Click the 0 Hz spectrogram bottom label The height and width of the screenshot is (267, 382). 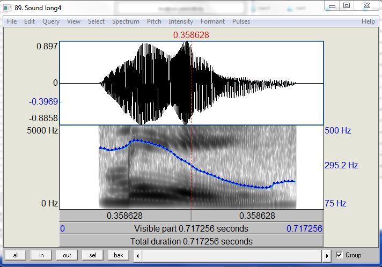click(x=50, y=203)
